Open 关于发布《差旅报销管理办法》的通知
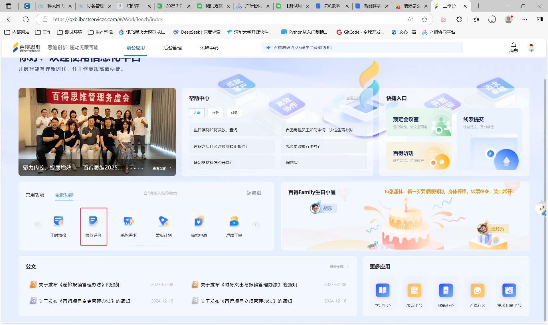 pos(80,285)
